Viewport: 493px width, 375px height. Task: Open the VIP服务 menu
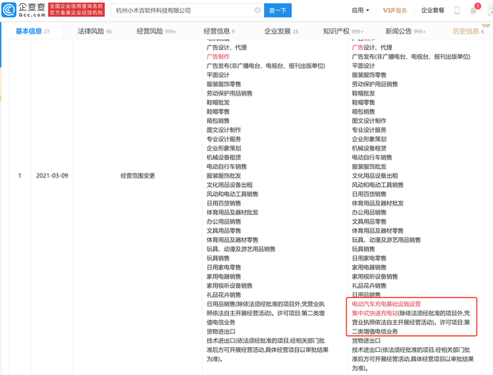pyautogui.click(x=395, y=10)
